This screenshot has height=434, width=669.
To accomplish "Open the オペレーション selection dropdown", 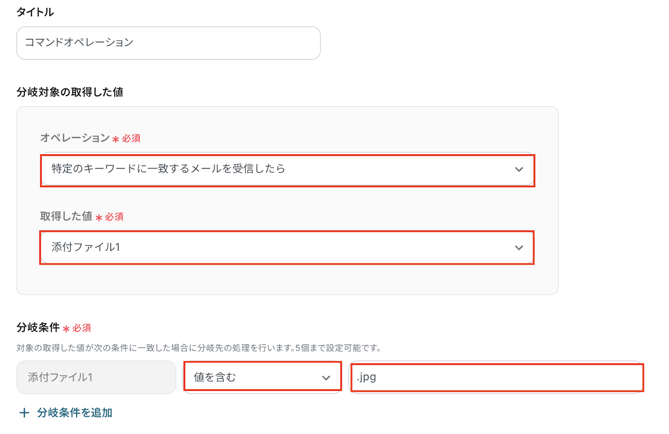I will click(x=276, y=169).
